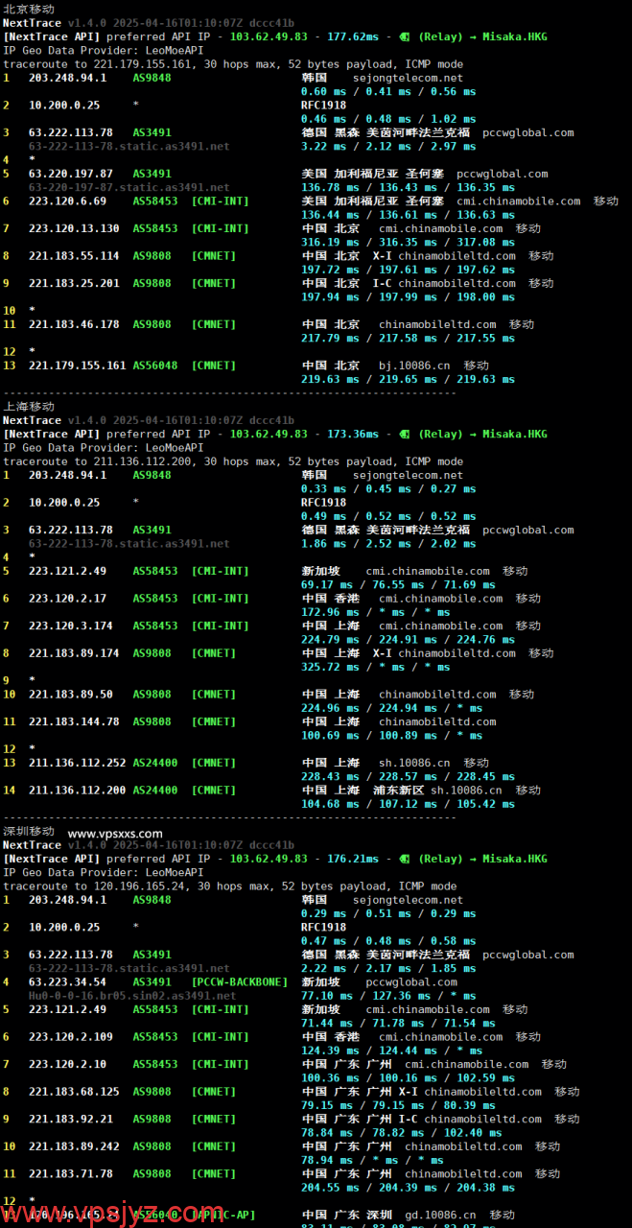Click IP address 221.183.46.178
The height and width of the screenshot is (1228, 632).
click(x=74, y=324)
